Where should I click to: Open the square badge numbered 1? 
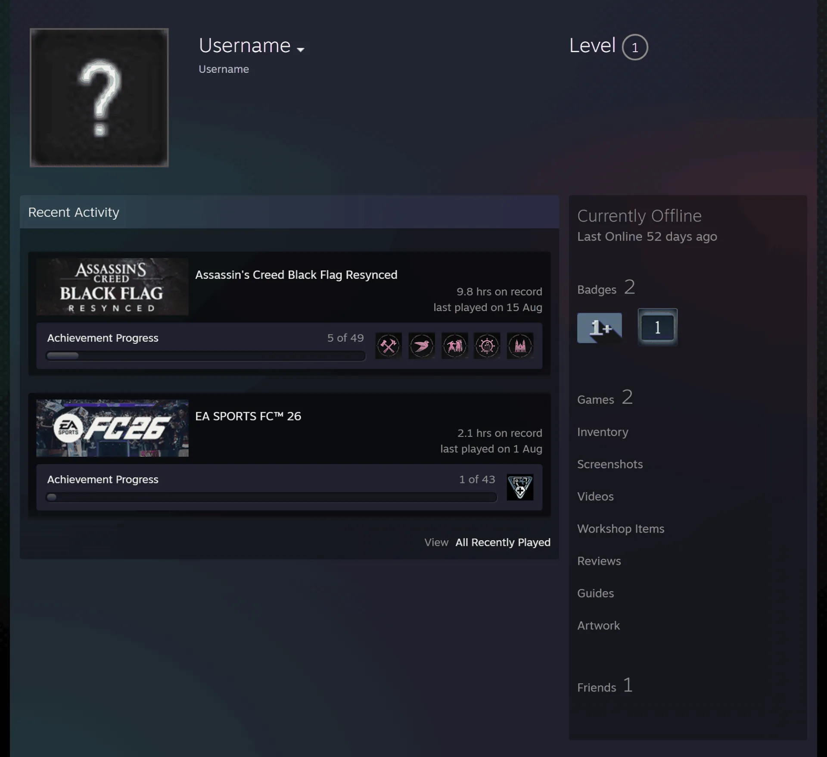658,327
